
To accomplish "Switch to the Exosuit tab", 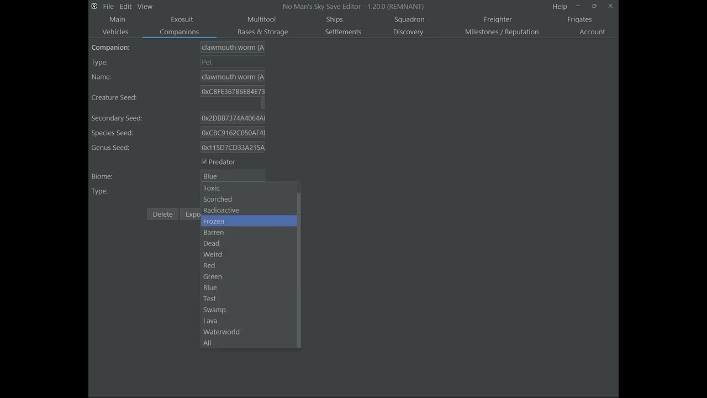I will point(182,19).
